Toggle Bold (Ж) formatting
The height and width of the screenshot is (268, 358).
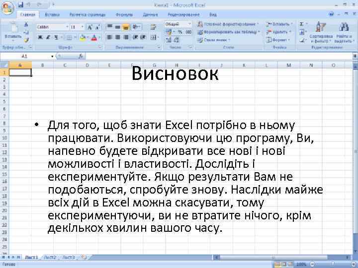(40, 37)
